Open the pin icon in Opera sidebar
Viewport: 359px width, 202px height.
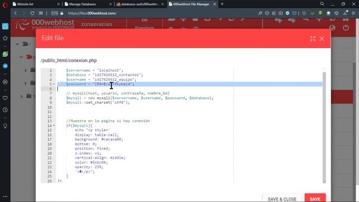[5, 126]
